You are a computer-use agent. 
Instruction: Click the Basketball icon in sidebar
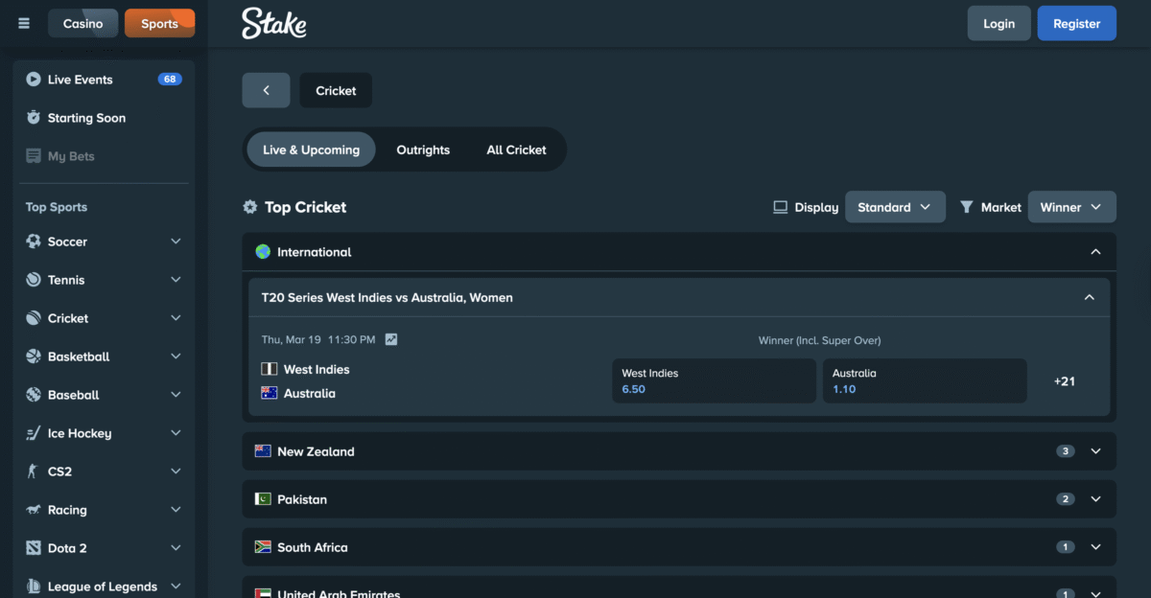pos(34,356)
